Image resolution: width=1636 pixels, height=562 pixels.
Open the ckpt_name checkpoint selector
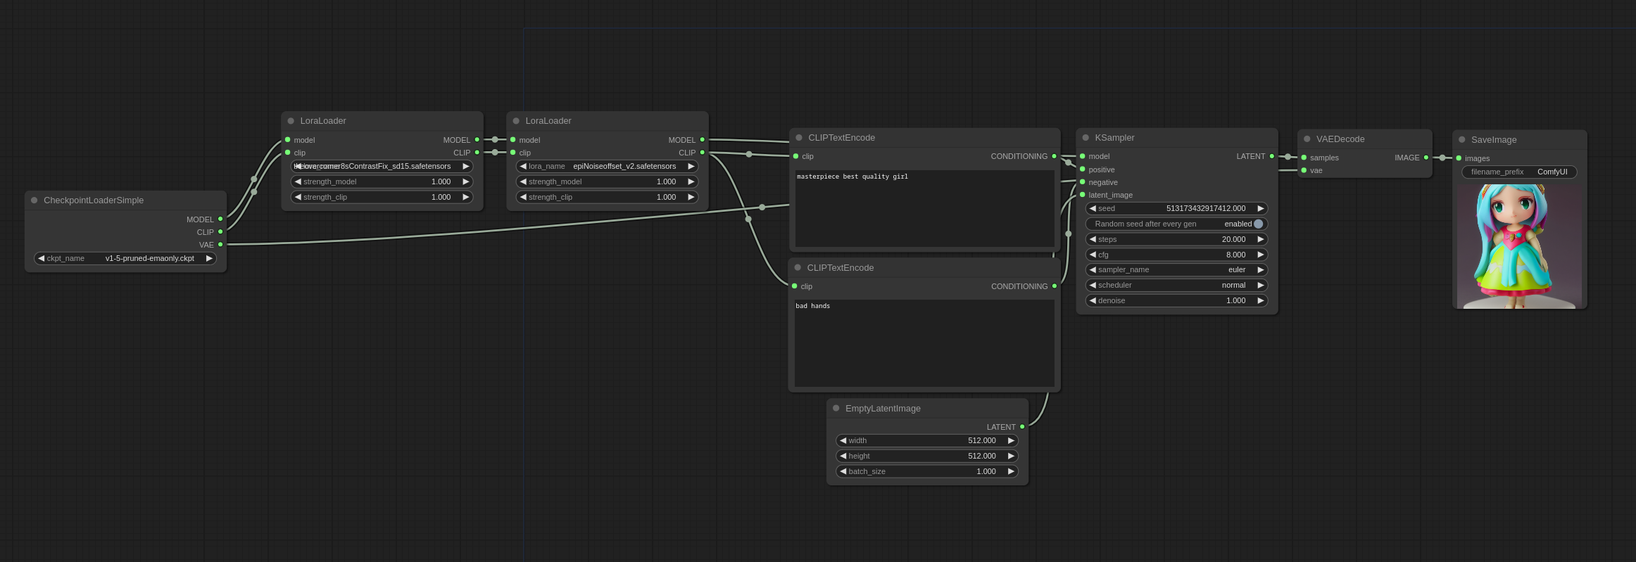125,259
